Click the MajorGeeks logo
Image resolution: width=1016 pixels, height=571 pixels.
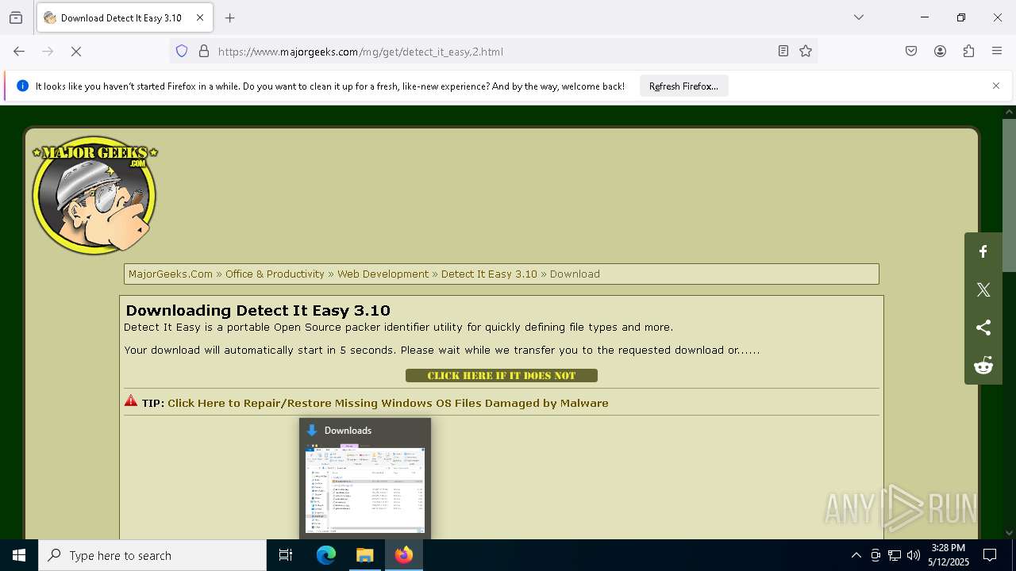[94, 194]
